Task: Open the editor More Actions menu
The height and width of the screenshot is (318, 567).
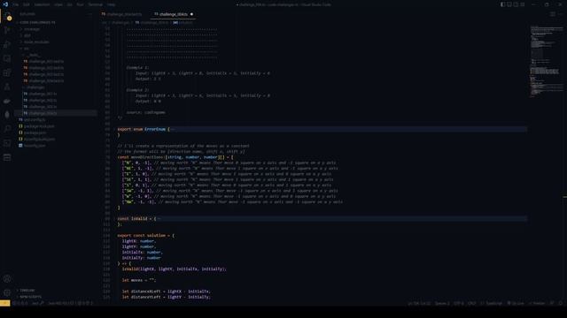Action: click(x=561, y=14)
